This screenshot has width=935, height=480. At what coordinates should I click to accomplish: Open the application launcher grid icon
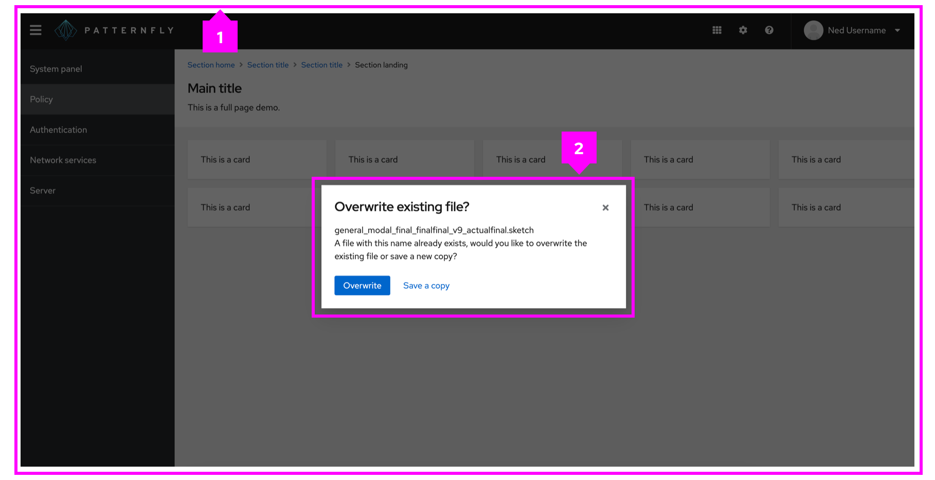pyautogui.click(x=716, y=30)
